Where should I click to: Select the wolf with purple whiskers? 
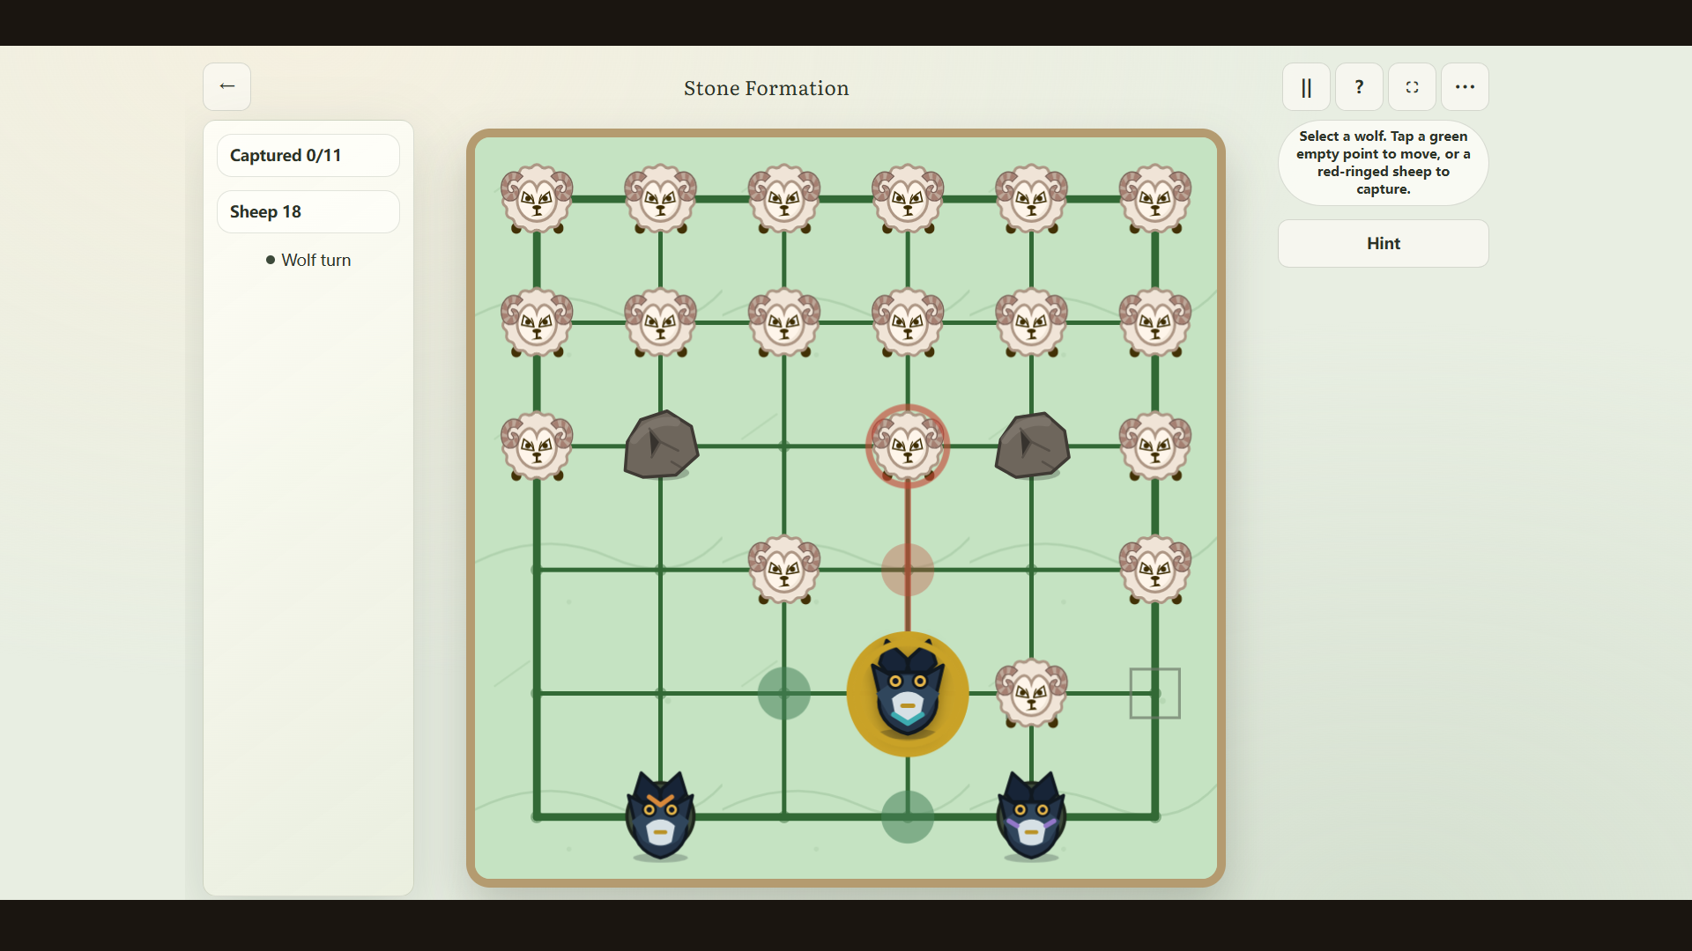pos(1031,816)
